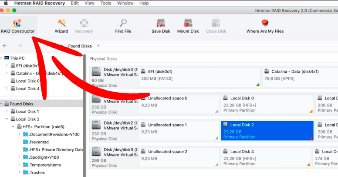Image resolution: width=338 pixels, height=177 pixels.
Task: Open the RAID Constructor tool
Action: [x=18, y=26]
